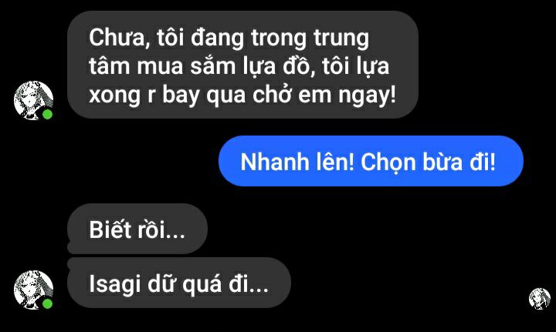Click the words 'trung' at first line's end
556x332 pixels.
[341, 39]
